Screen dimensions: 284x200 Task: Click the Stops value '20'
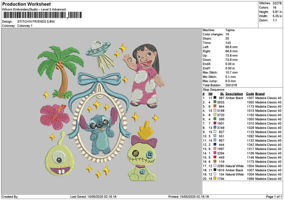[x=227, y=39]
